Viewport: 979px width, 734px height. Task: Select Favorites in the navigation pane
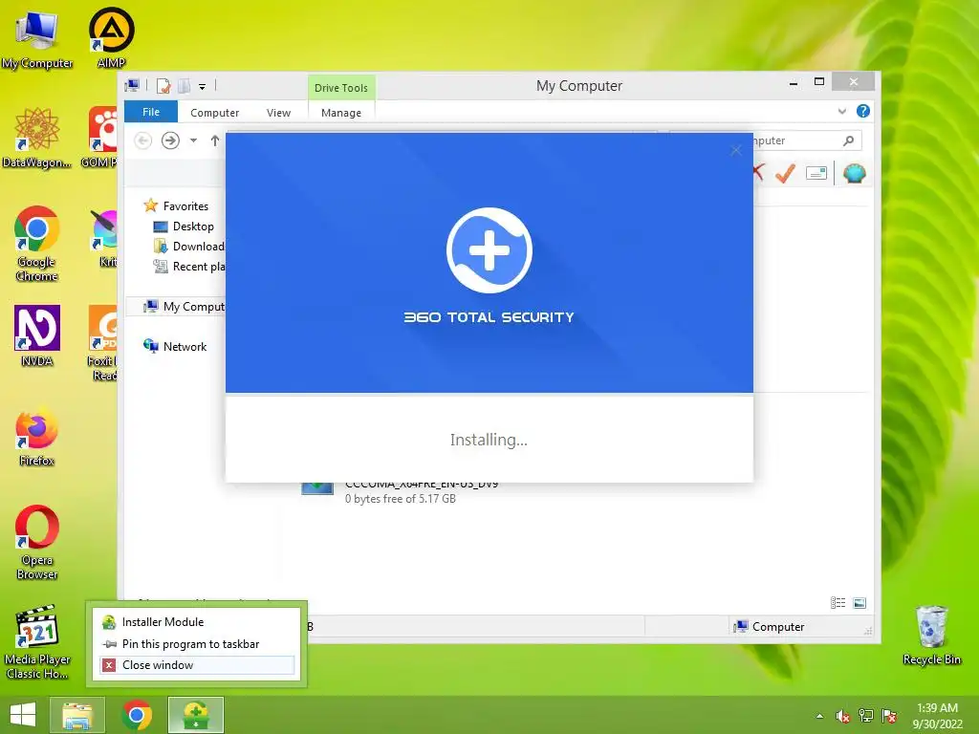(x=177, y=205)
